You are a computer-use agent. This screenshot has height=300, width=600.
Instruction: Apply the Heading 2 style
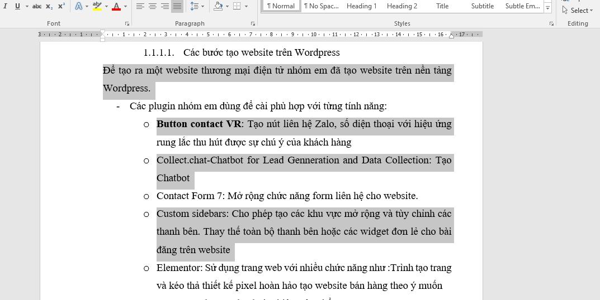(402, 6)
